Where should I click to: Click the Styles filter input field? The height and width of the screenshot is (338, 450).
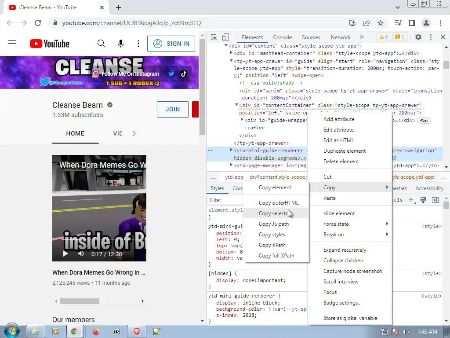click(x=225, y=200)
